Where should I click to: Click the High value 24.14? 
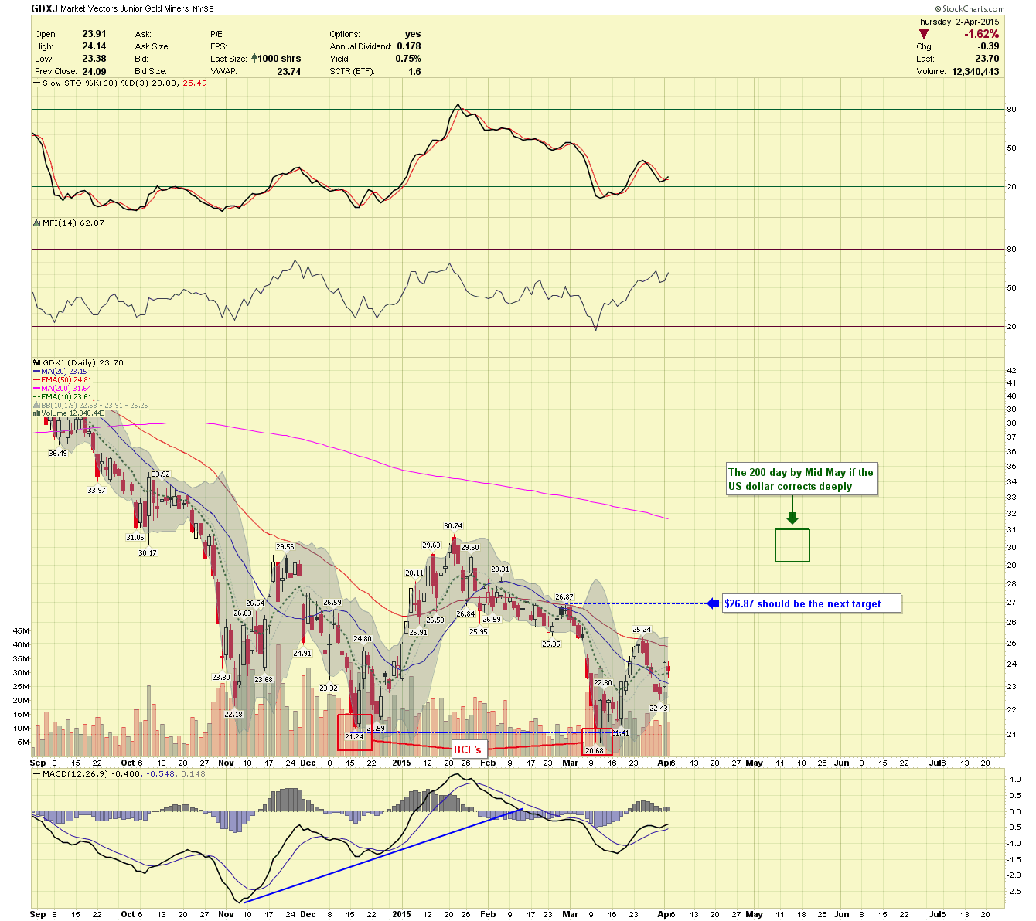pyautogui.click(x=94, y=46)
